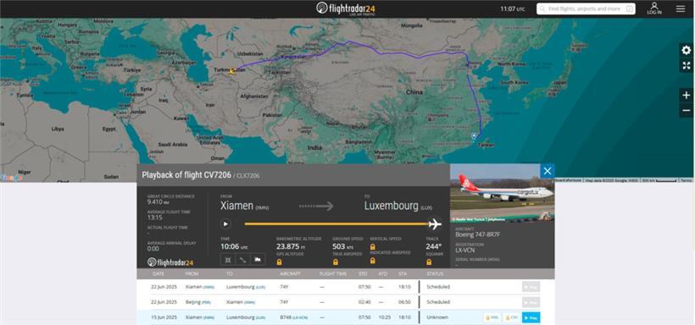Click the locked squawk icon

(x=429, y=262)
